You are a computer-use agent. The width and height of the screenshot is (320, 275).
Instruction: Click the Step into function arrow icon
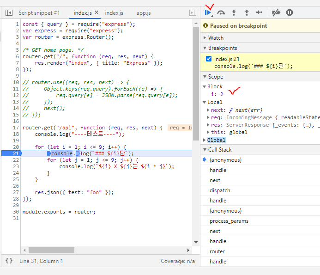point(234,13)
